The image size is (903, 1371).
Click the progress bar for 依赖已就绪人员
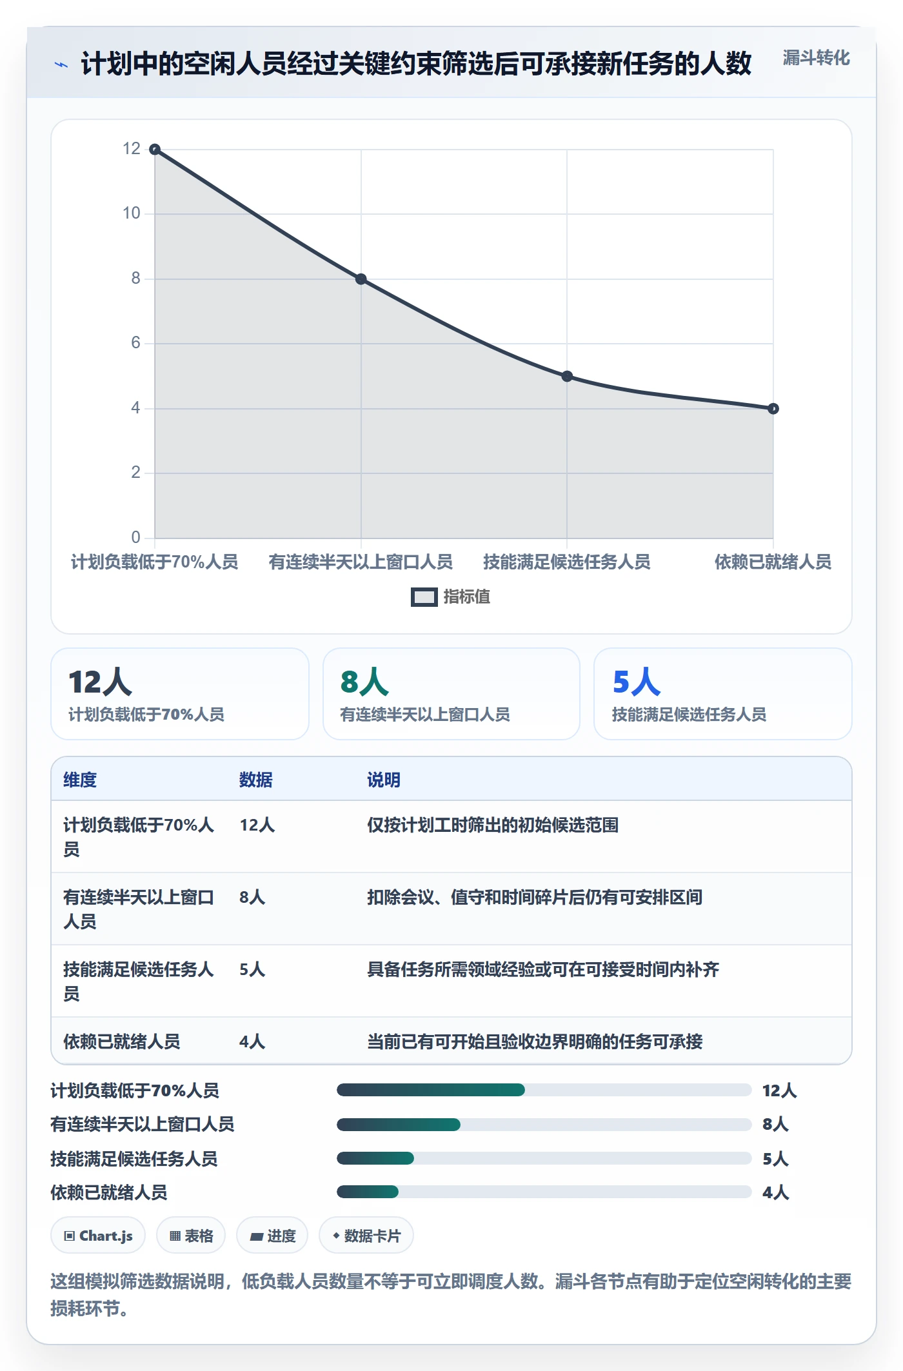pos(544,1192)
